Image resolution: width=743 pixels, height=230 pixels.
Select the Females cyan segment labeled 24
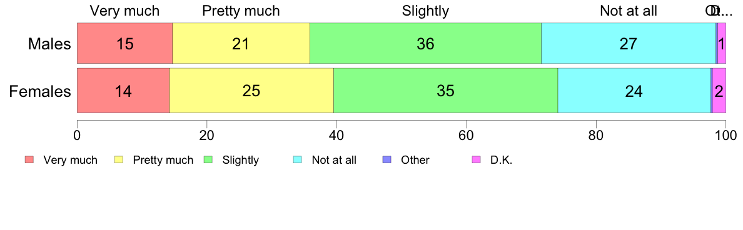click(x=634, y=91)
